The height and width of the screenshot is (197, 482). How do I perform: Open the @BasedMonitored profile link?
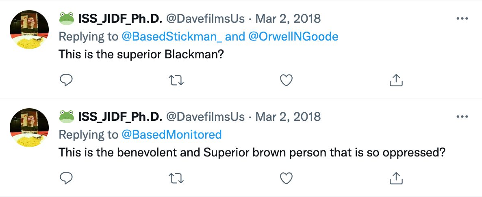[x=172, y=134]
